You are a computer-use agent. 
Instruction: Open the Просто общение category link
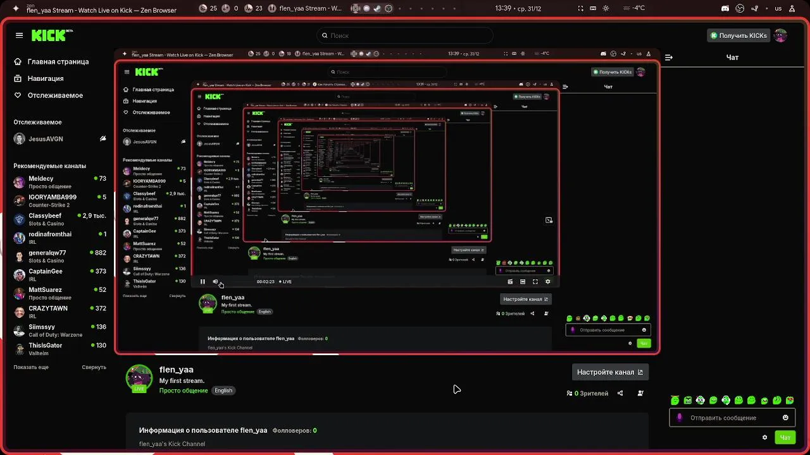[x=184, y=391]
